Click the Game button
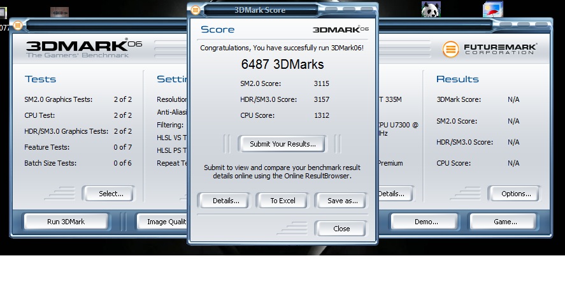 click(x=503, y=222)
